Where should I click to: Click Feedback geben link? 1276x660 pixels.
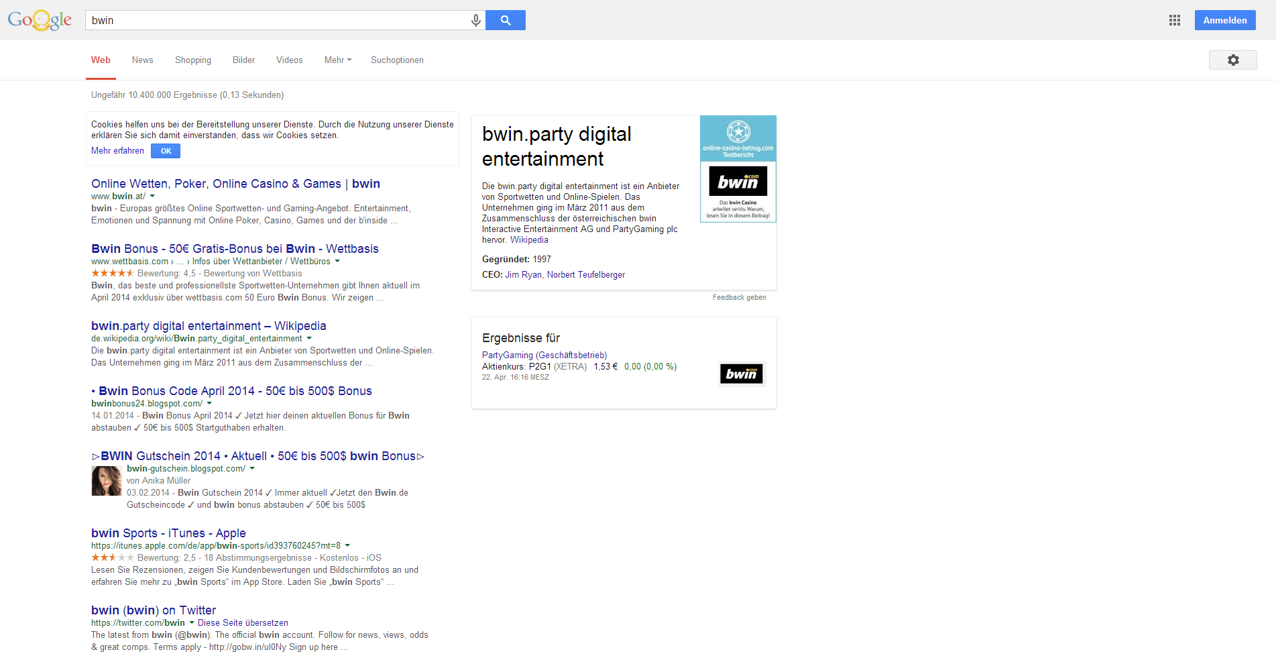click(x=739, y=298)
